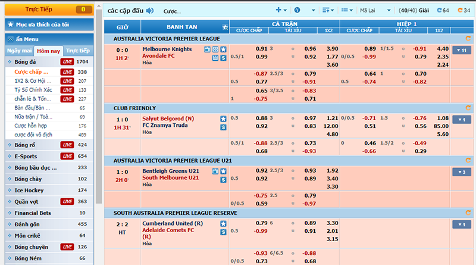Switch to the Ngày mai tab

(x=19, y=51)
